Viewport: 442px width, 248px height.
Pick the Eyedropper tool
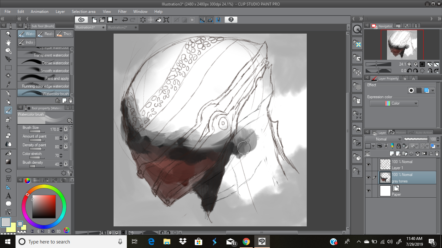[x=8, y=84]
